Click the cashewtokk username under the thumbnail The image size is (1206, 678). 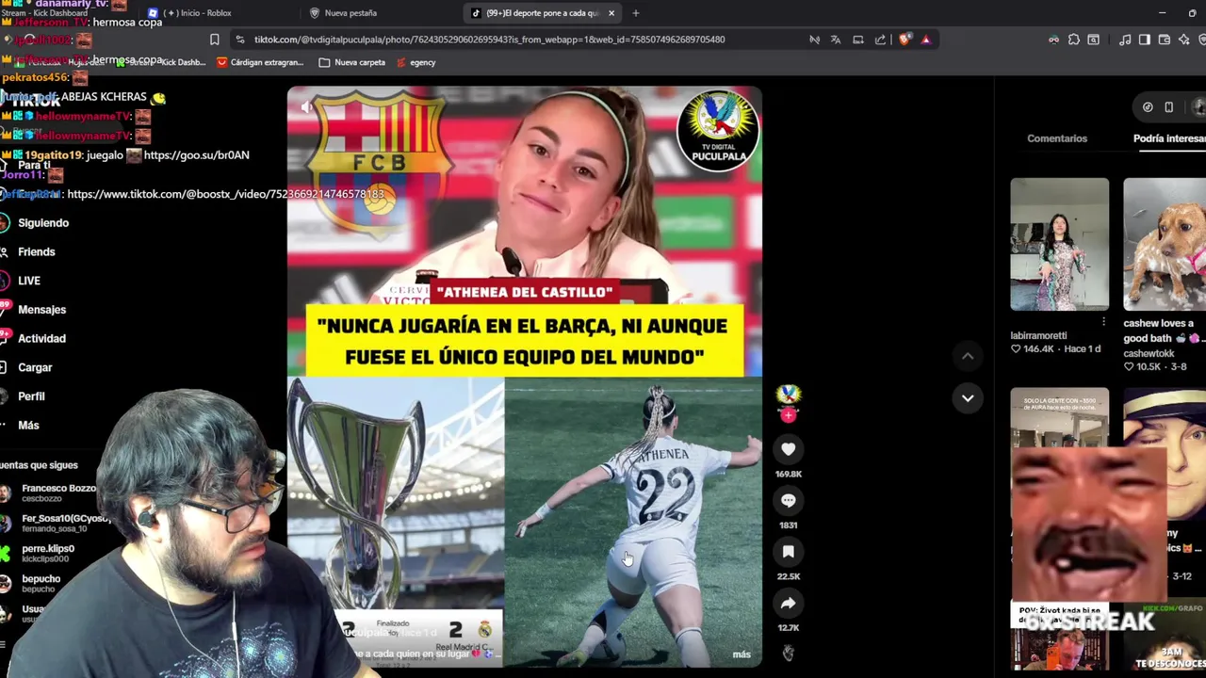pyautogui.click(x=1149, y=353)
